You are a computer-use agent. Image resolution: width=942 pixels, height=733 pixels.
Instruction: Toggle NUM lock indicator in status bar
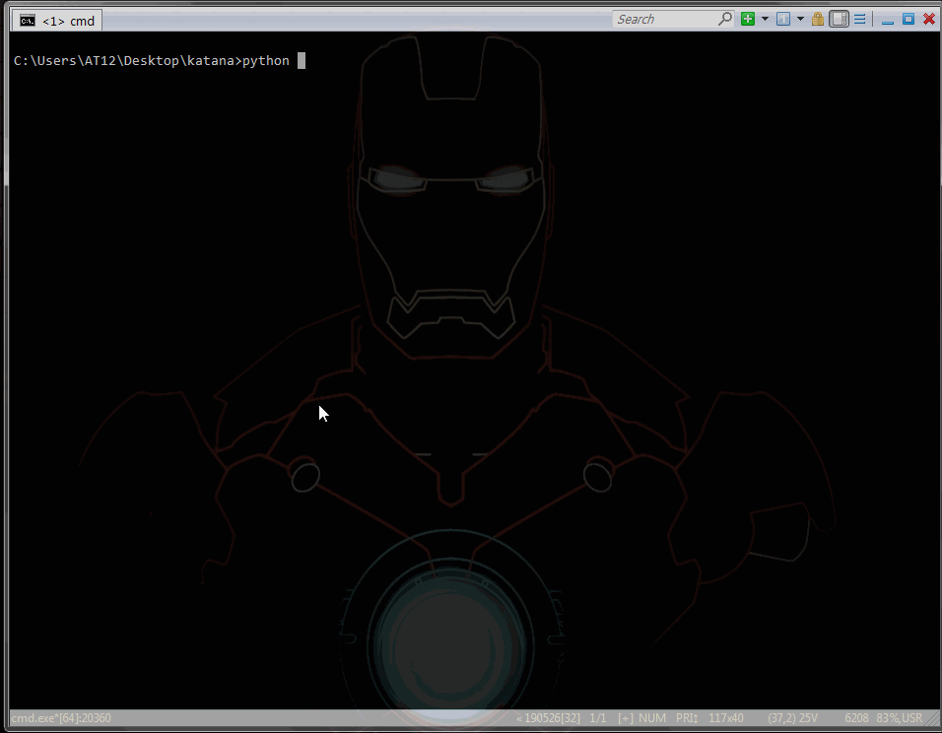point(652,718)
